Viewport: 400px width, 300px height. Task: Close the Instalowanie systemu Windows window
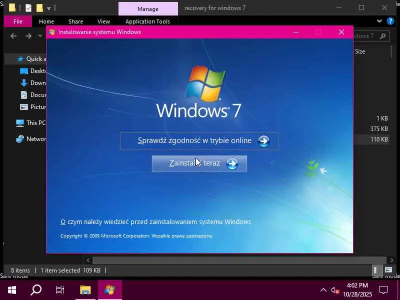[341, 32]
